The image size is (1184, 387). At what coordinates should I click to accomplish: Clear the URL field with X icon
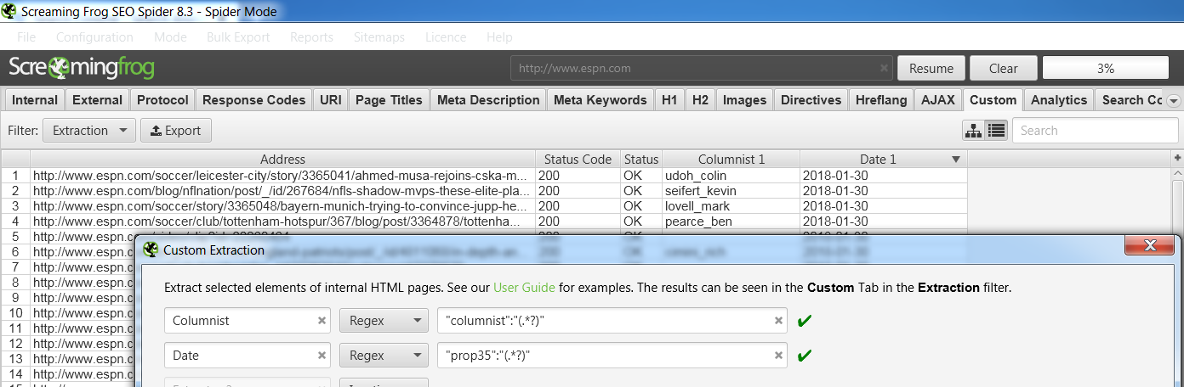(884, 69)
